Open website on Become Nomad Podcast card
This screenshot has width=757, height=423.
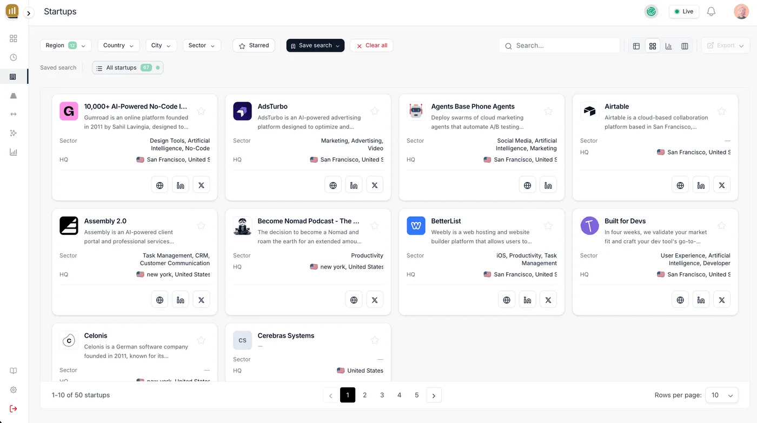tap(354, 299)
